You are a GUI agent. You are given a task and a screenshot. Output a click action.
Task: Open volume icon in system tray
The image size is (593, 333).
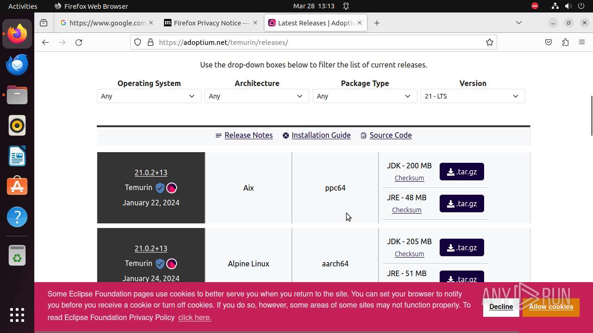[x=569, y=6]
